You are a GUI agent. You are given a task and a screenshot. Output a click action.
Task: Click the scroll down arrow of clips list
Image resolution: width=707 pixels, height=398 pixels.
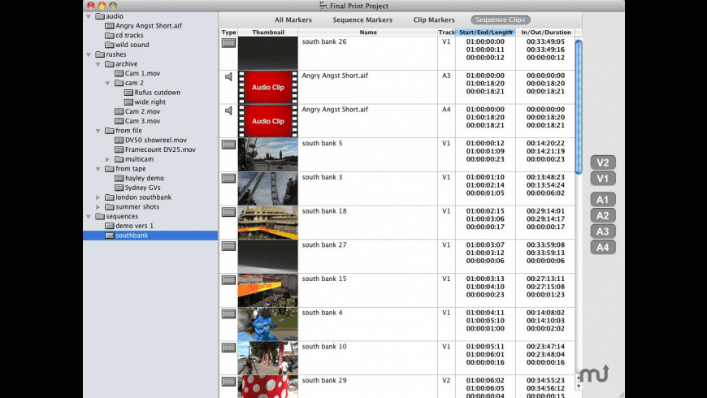[579, 387]
